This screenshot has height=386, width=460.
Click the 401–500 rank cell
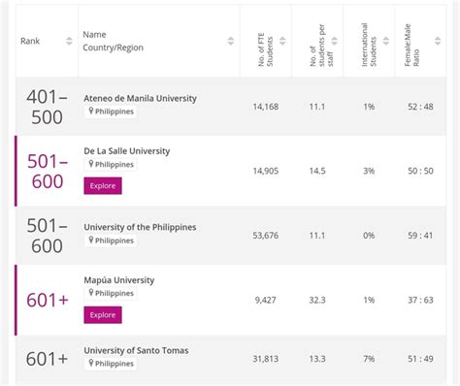point(47,107)
